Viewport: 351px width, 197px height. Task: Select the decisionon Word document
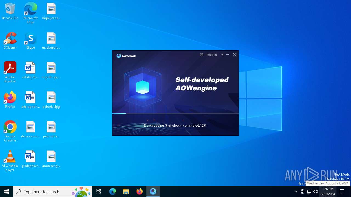30,100
